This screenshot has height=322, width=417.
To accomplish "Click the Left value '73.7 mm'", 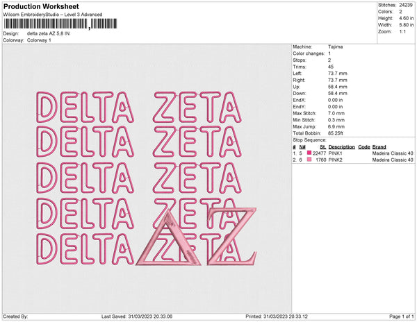I will pyautogui.click(x=338, y=74).
